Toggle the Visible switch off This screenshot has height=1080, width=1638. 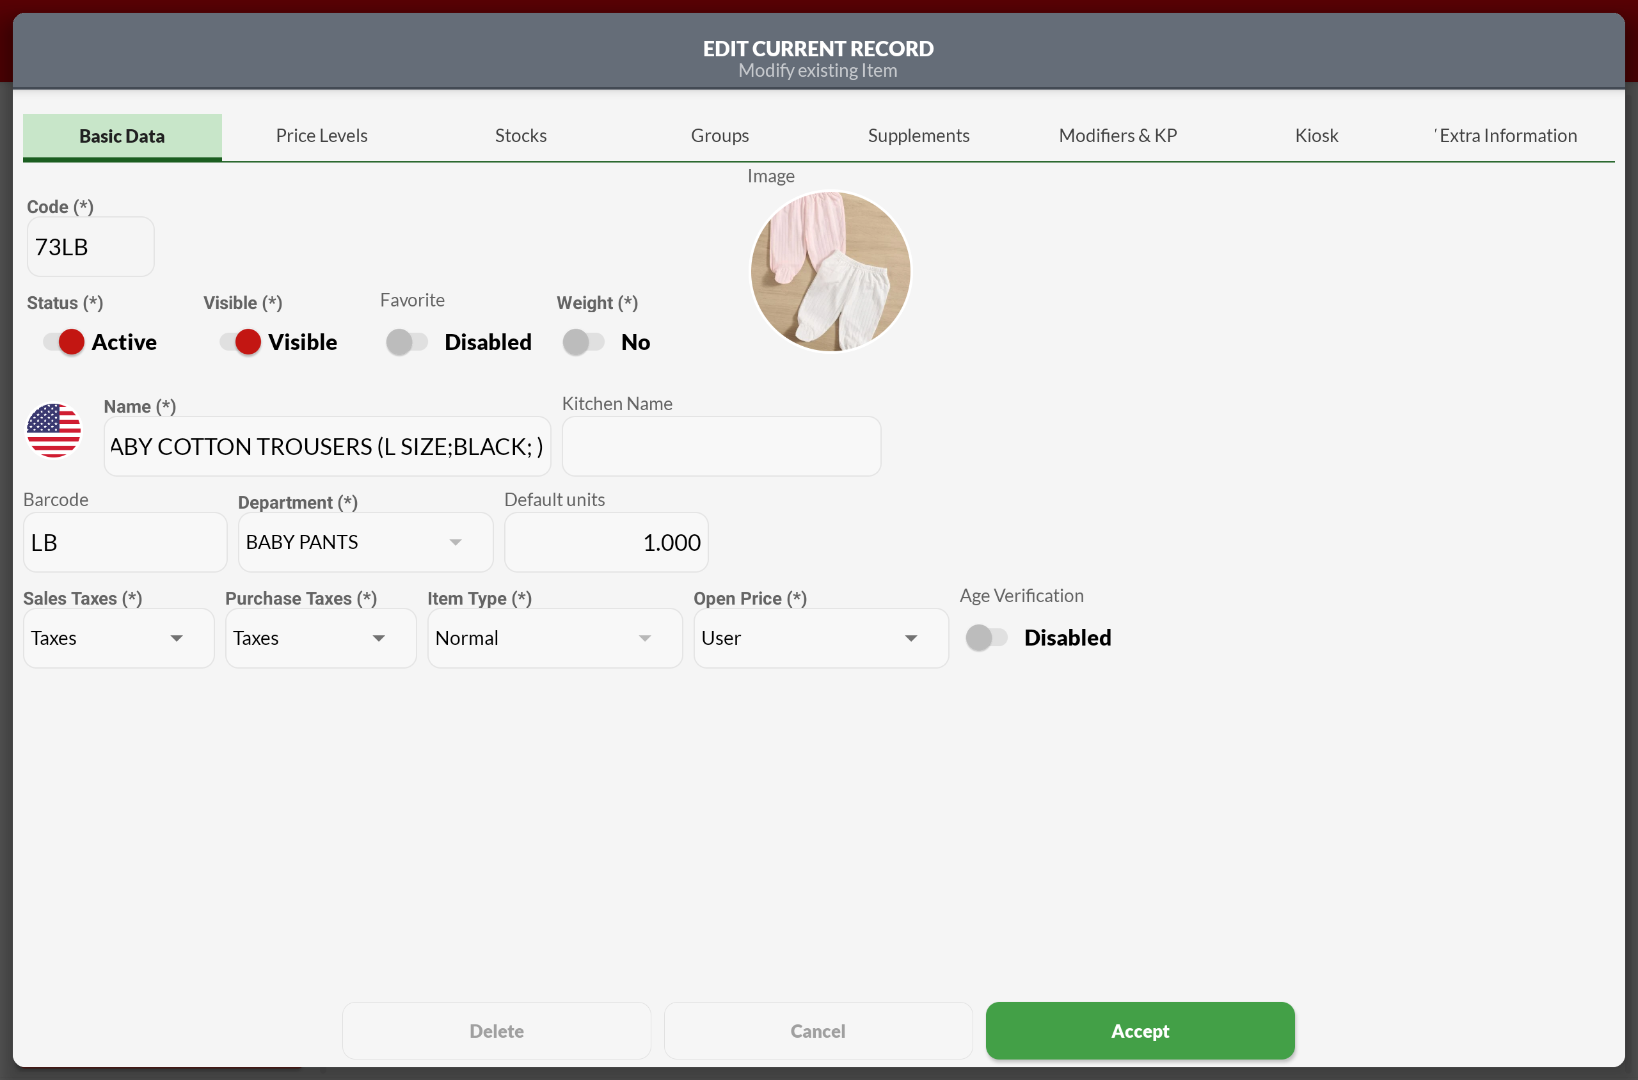[x=241, y=342]
